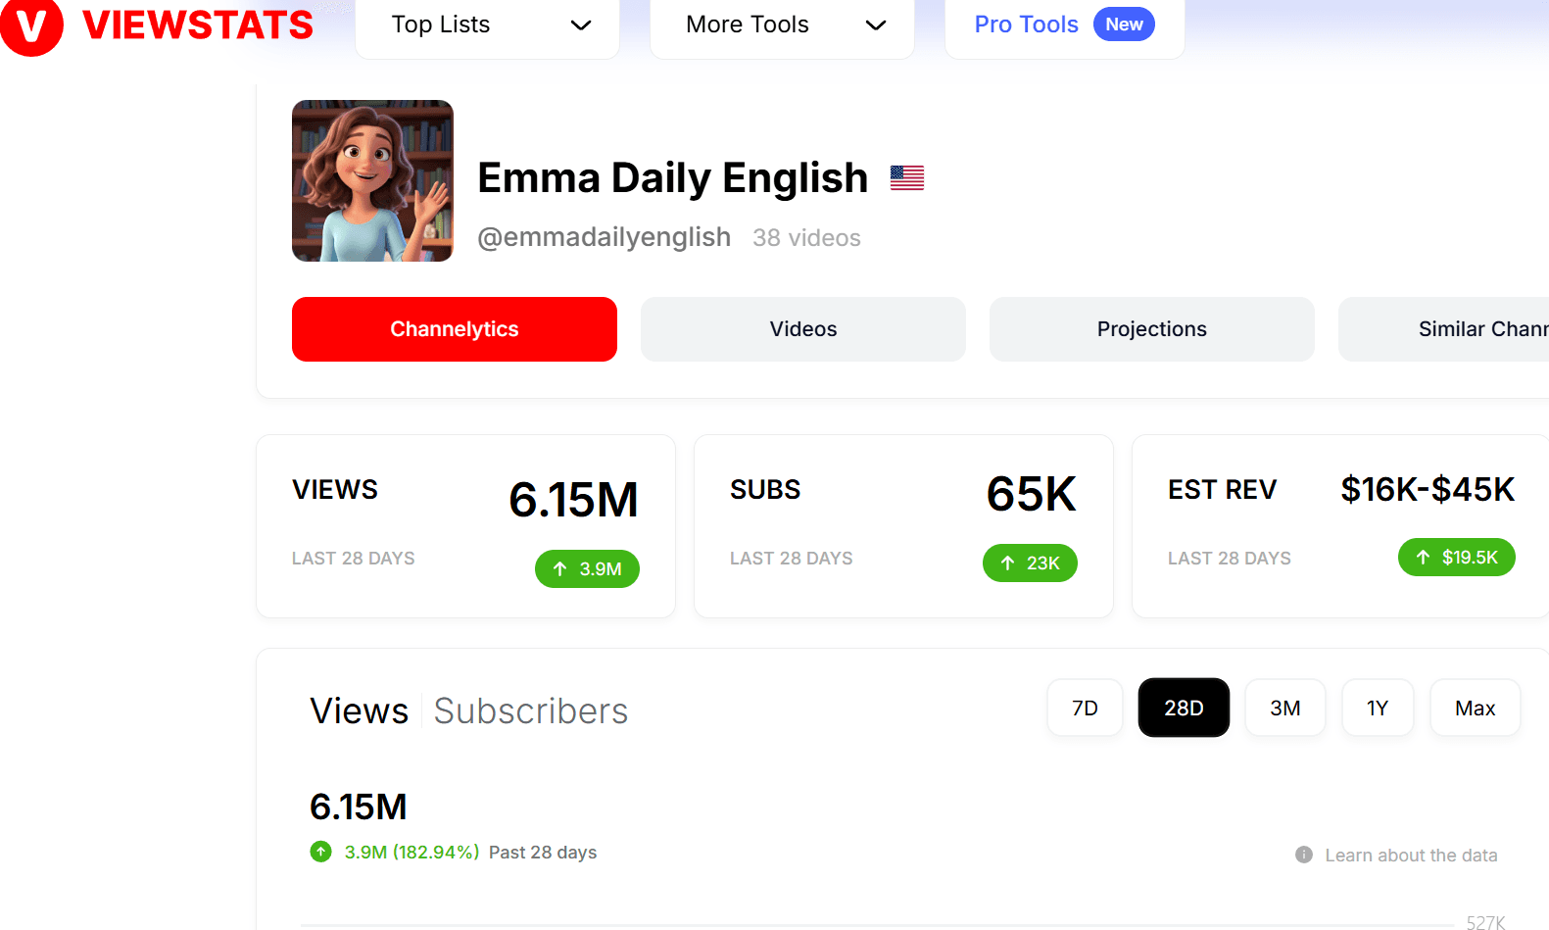Select the 3M time range
The width and height of the screenshot is (1549, 930).
tap(1285, 708)
